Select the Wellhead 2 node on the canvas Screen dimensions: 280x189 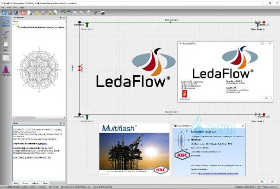point(79,114)
